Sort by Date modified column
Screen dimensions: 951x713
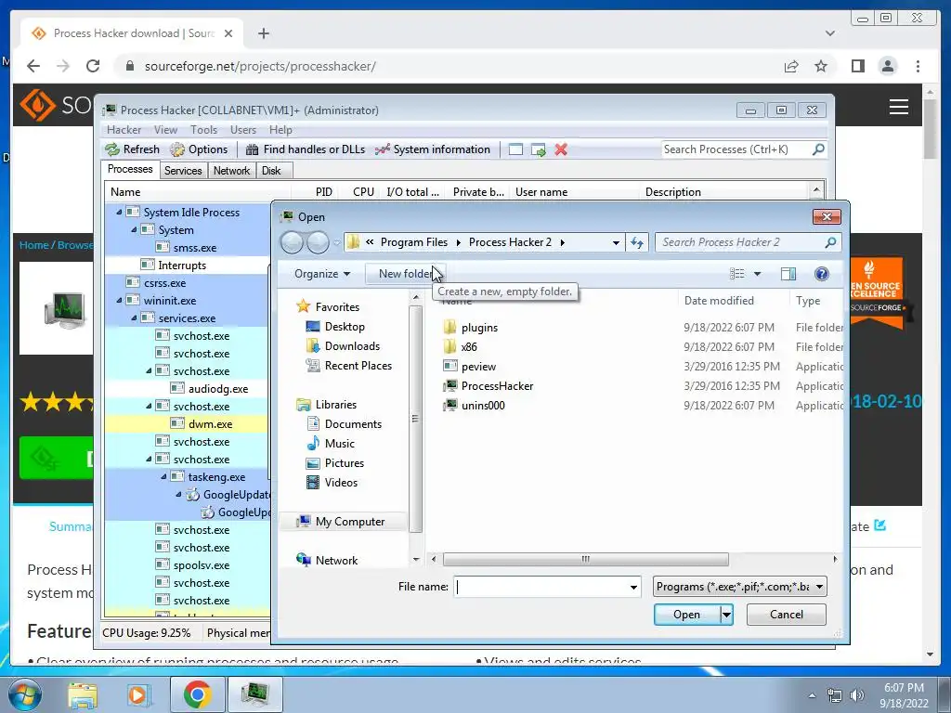click(x=719, y=301)
